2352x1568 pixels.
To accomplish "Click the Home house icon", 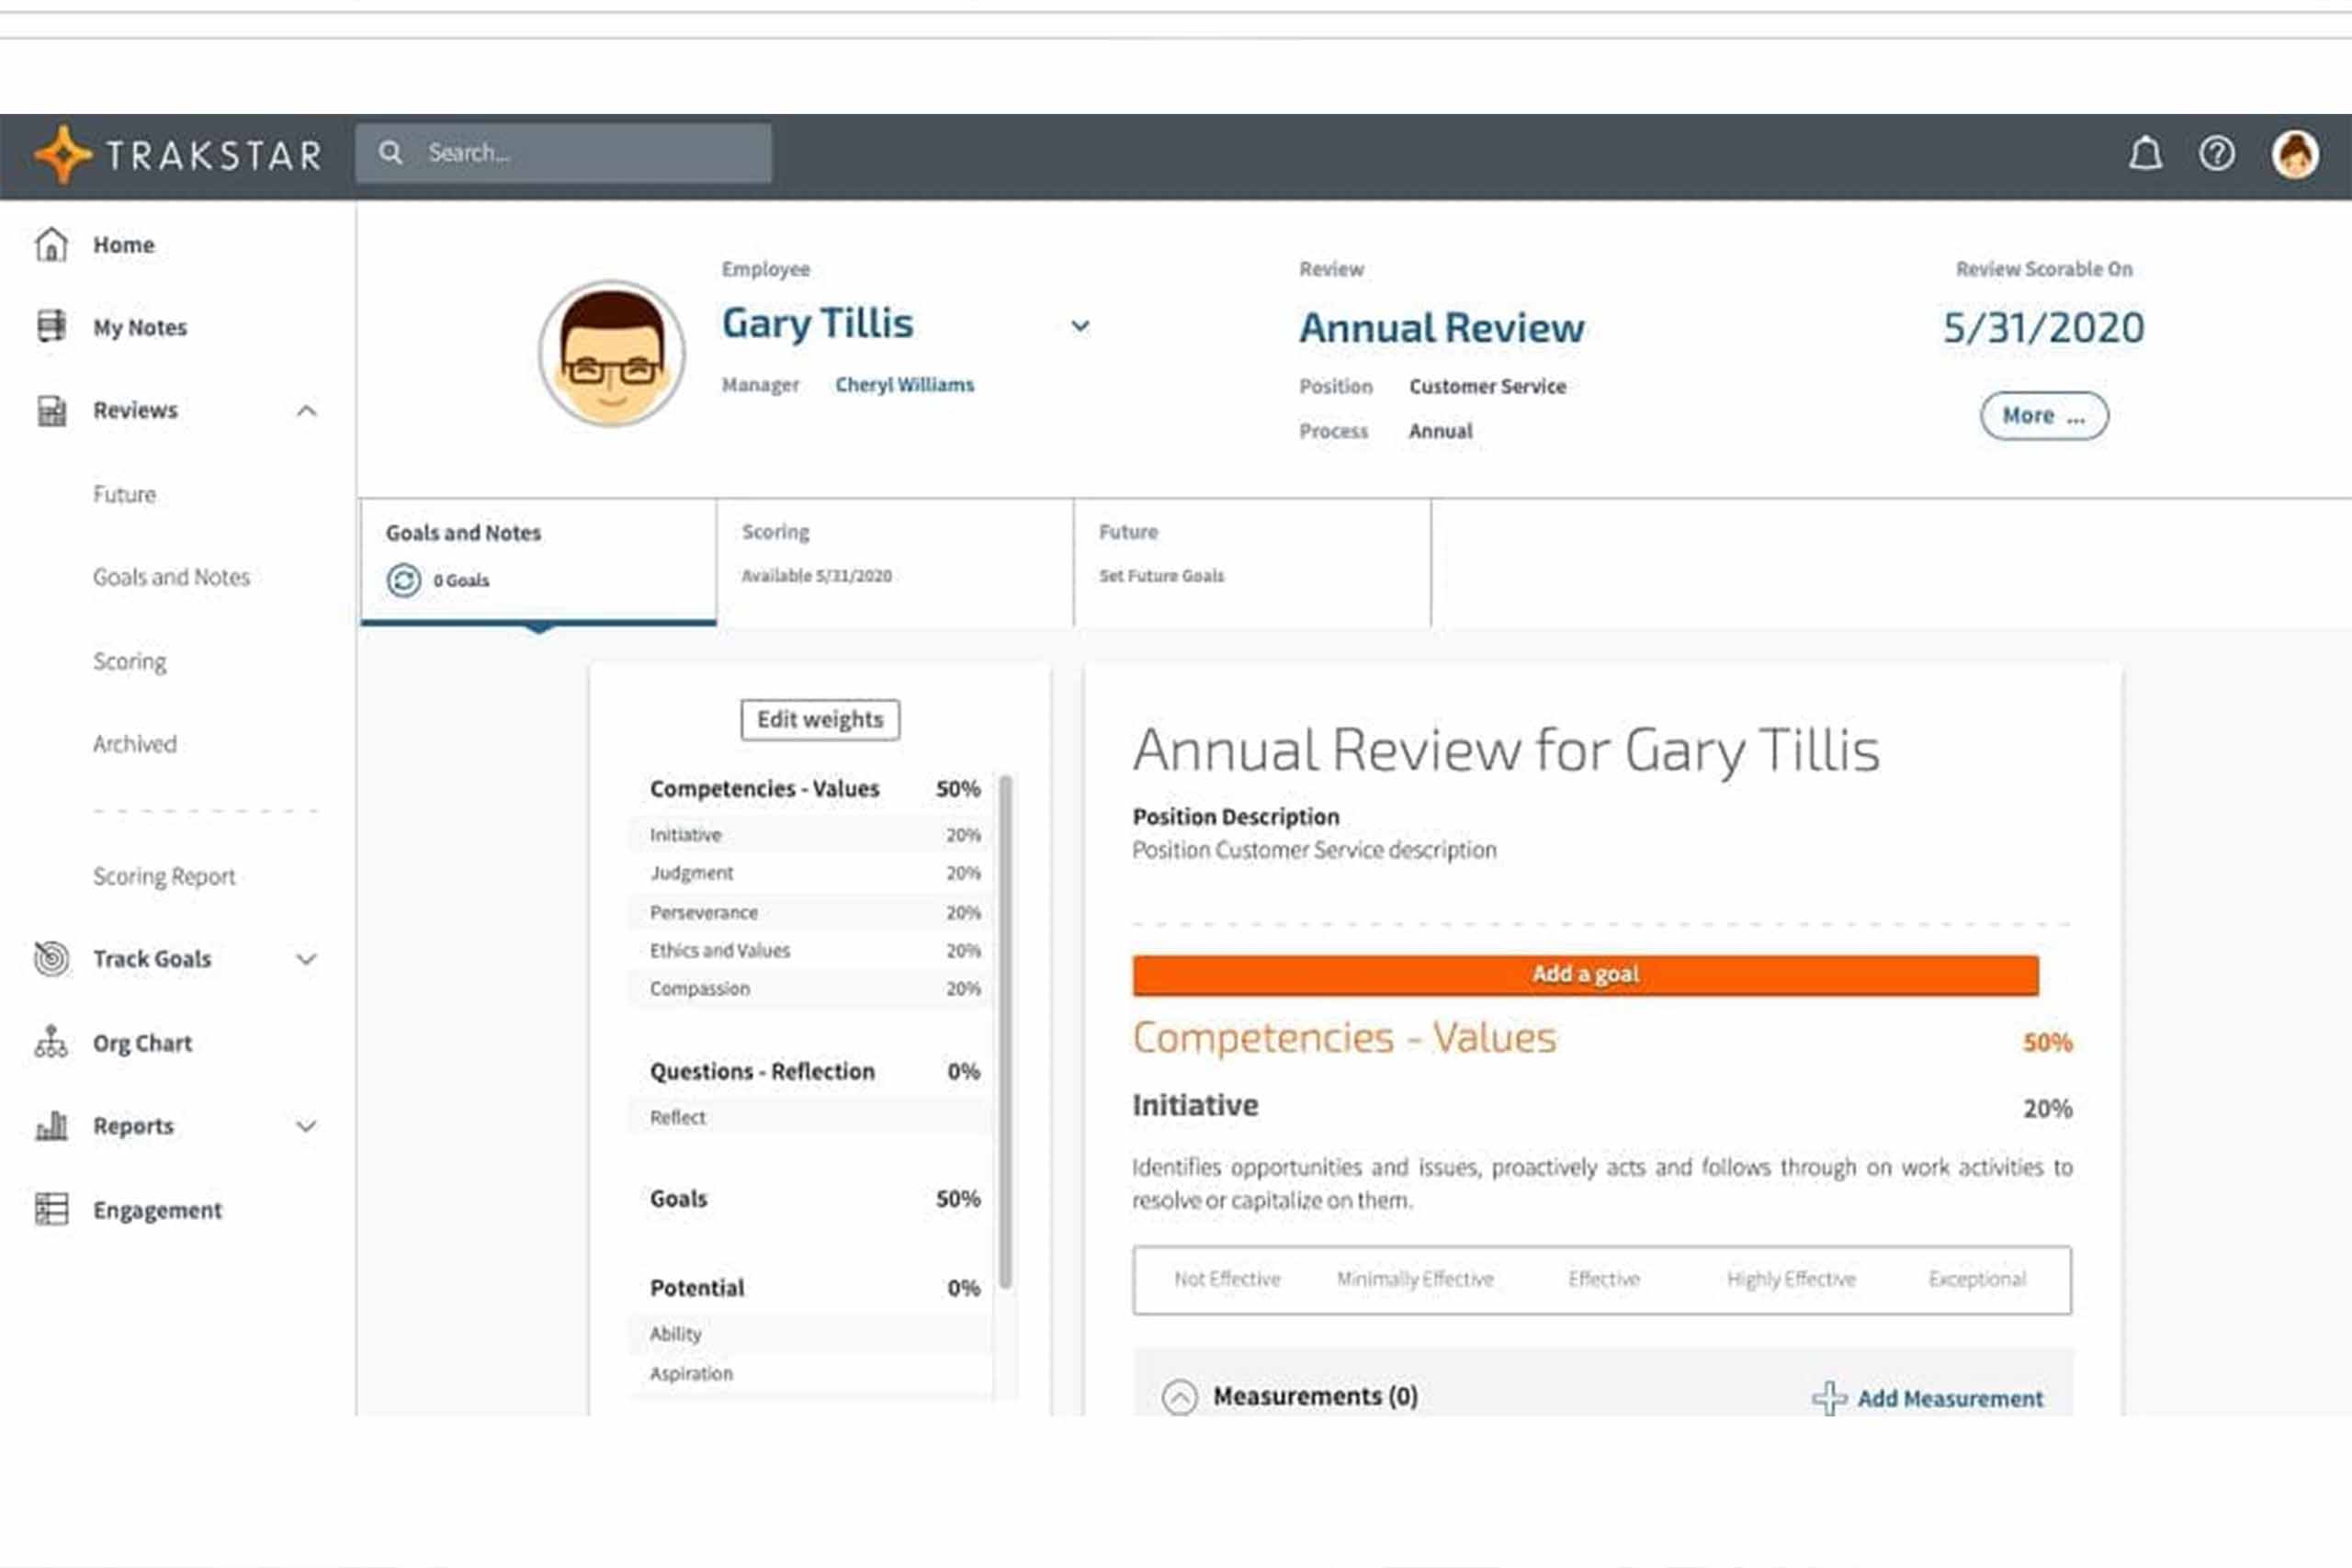I will (x=51, y=244).
